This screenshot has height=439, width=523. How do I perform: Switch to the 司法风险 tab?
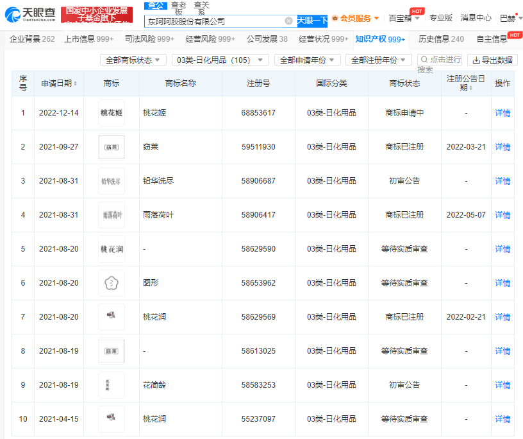[x=150, y=39]
